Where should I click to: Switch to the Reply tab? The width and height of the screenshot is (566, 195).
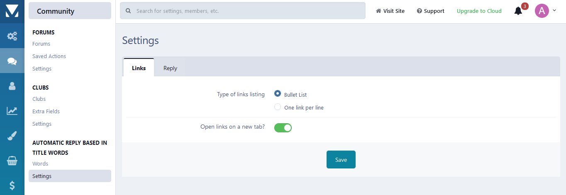[170, 68]
